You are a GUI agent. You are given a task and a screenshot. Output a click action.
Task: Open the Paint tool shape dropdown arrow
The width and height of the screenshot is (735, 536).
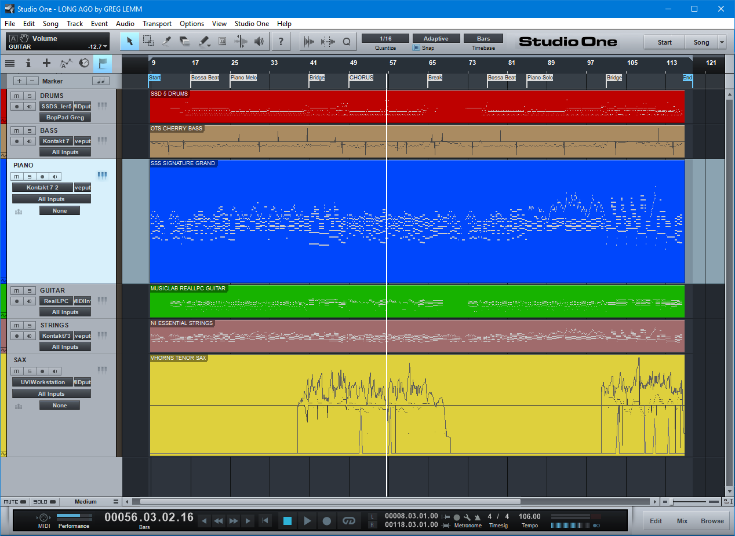coord(208,45)
